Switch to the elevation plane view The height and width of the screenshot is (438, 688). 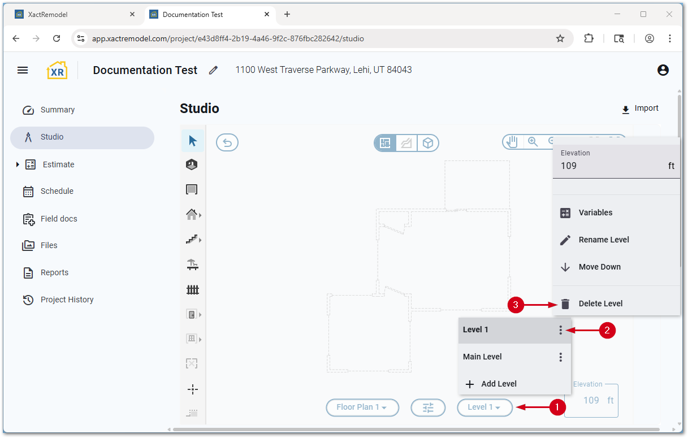pyautogui.click(x=406, y=143)
